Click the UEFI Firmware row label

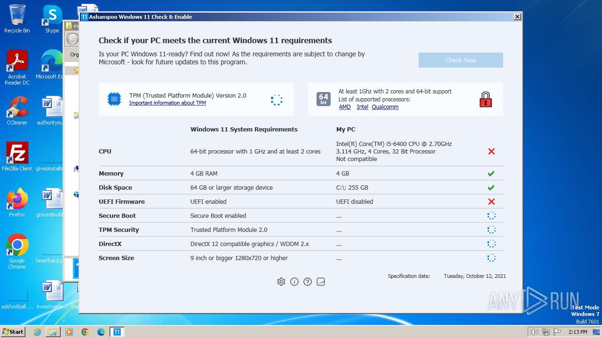coord(121,201)
